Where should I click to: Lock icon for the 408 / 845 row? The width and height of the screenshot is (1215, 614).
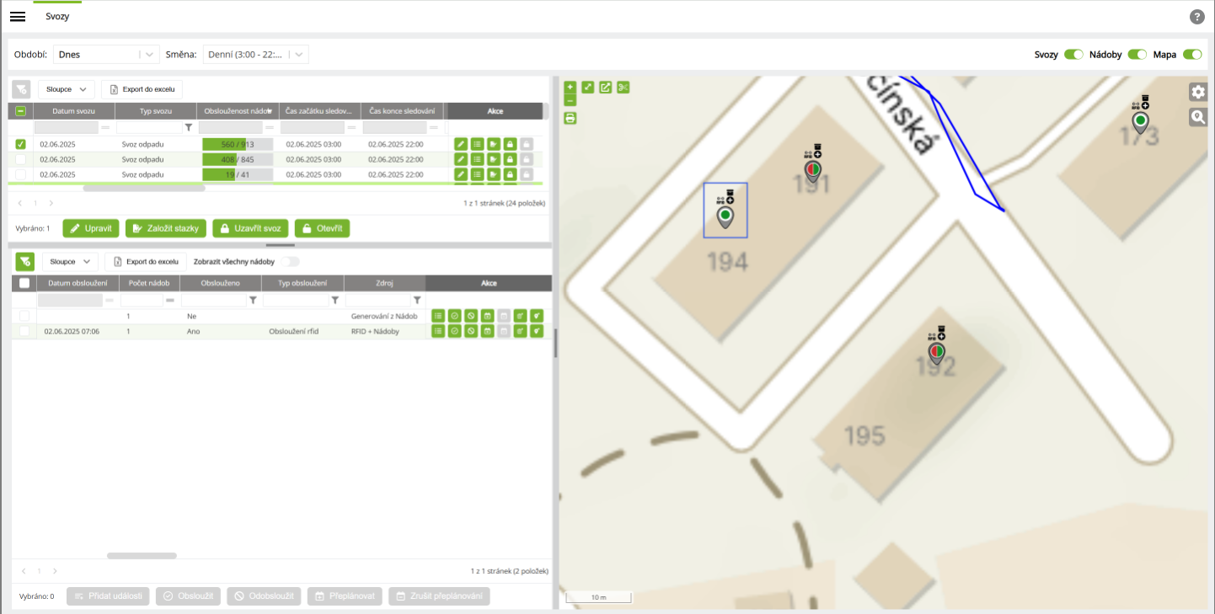[x=510, y=159]
